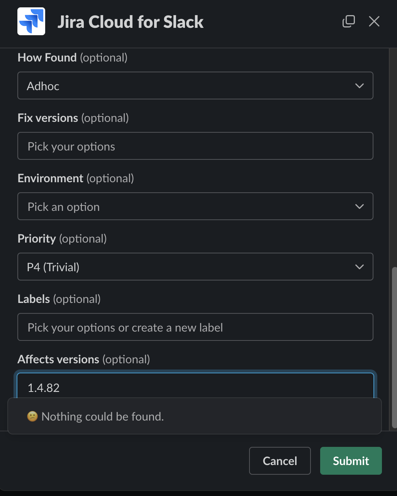
Task: Open the How Found dropdown showing Adhoc
Action: pos(195,86)
